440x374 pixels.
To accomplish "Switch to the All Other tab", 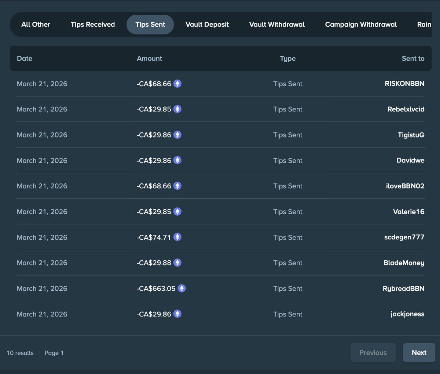I will tap(36, 25).
